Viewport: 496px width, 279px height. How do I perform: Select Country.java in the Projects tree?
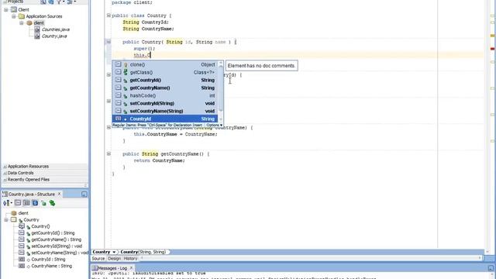click(54, 36)
